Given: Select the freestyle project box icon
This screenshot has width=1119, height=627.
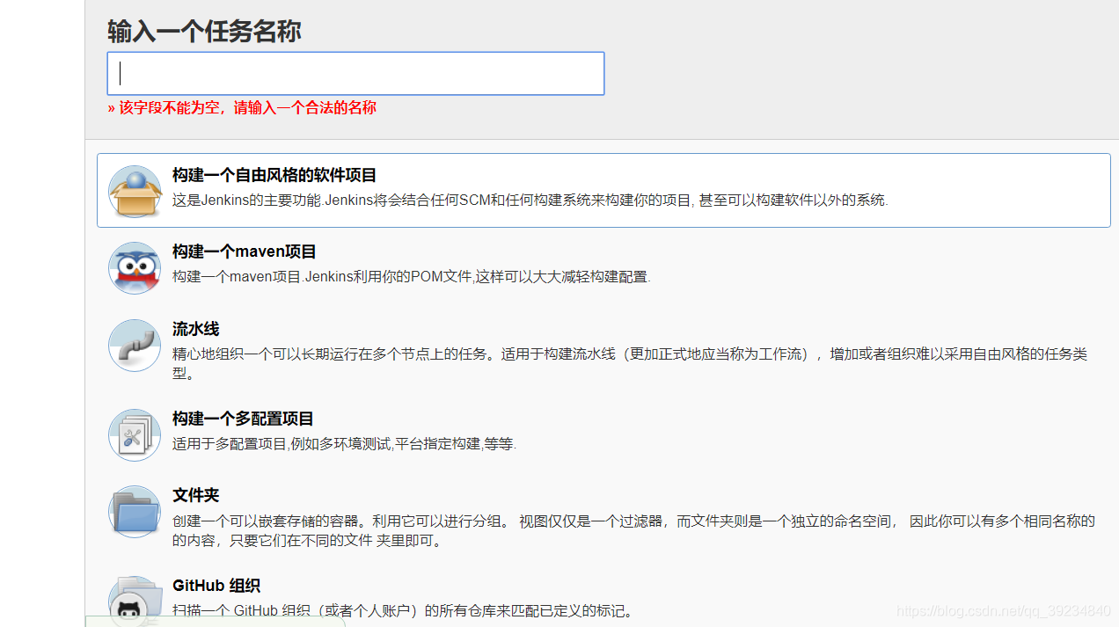Looking at the screenshot, I should tap(135, 192).
